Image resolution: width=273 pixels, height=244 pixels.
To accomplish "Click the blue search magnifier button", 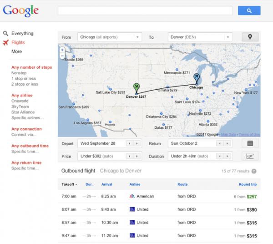I will tap(249, 10).
